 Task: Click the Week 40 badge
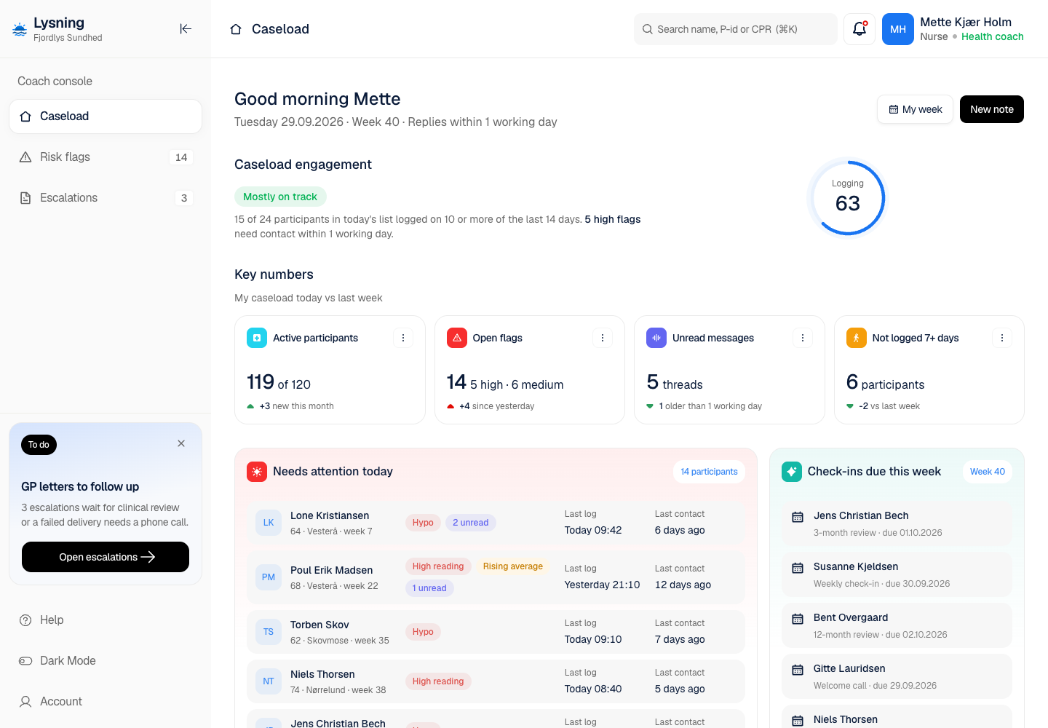click(988, 472)
